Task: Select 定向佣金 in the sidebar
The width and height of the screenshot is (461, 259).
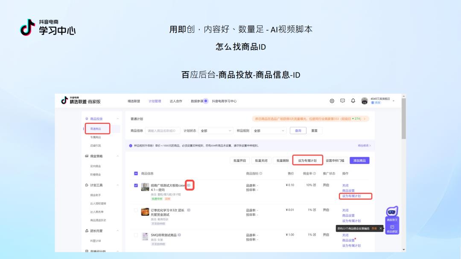Action: 96,166
